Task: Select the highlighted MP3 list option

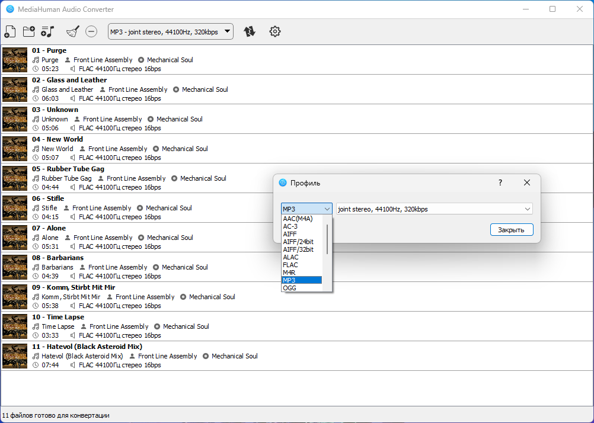Action: pos(302,280)
